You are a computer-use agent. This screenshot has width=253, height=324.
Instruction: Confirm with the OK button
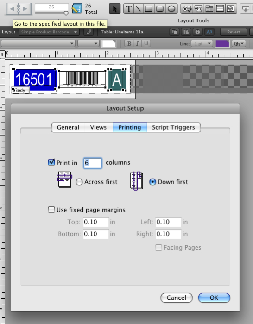[214, 298]
